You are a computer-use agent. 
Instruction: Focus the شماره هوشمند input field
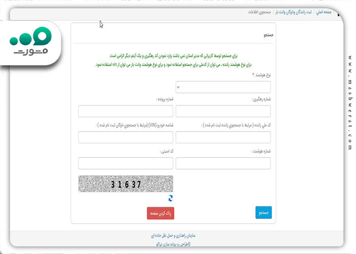pyautogui.click(x=223, y=163)
